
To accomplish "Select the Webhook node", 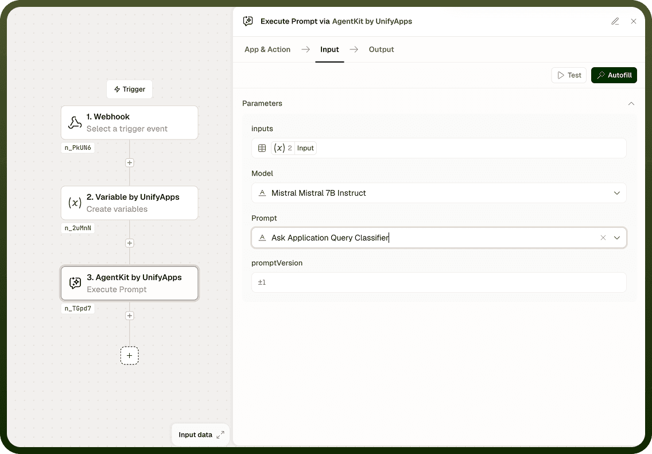I will click(x=129, y=123).
